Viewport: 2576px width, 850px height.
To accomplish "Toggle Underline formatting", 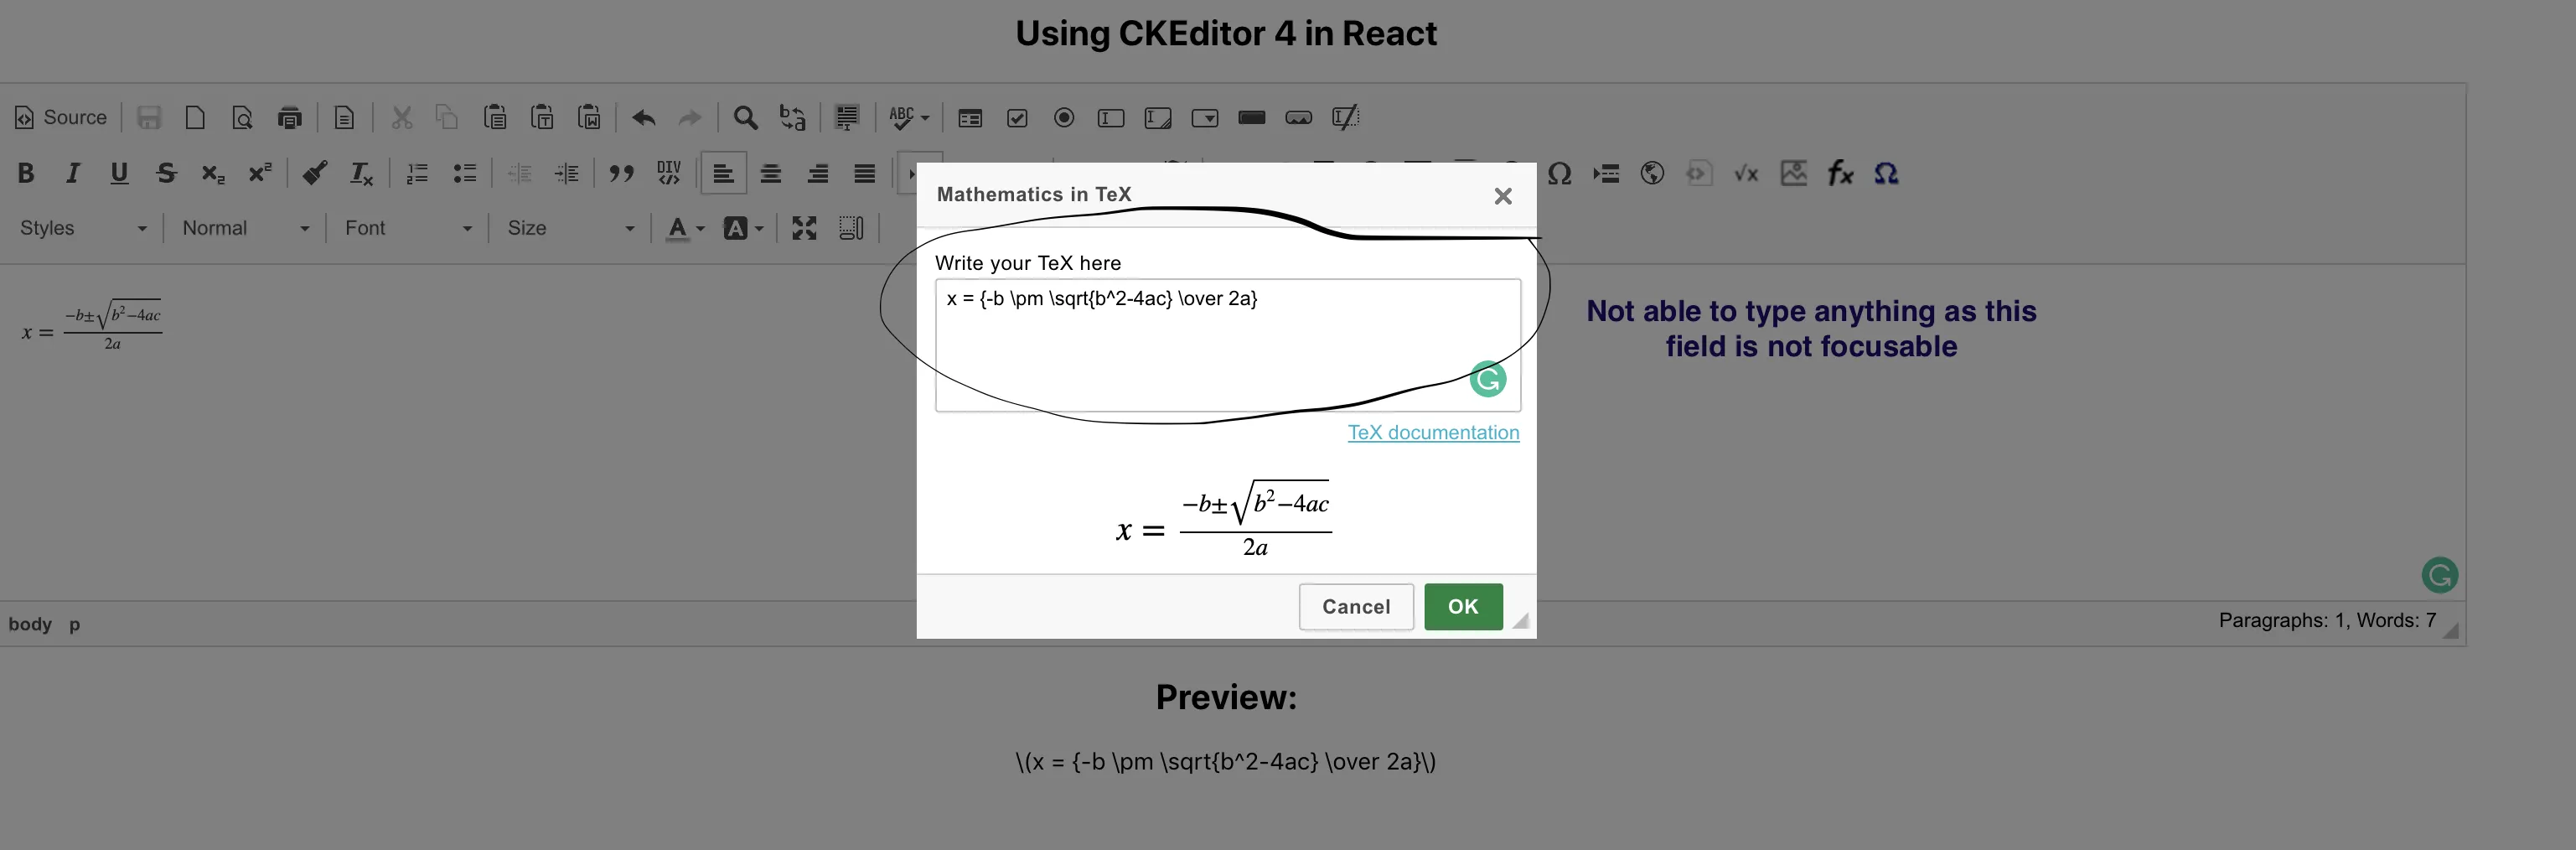I will (x=119, y=173).
